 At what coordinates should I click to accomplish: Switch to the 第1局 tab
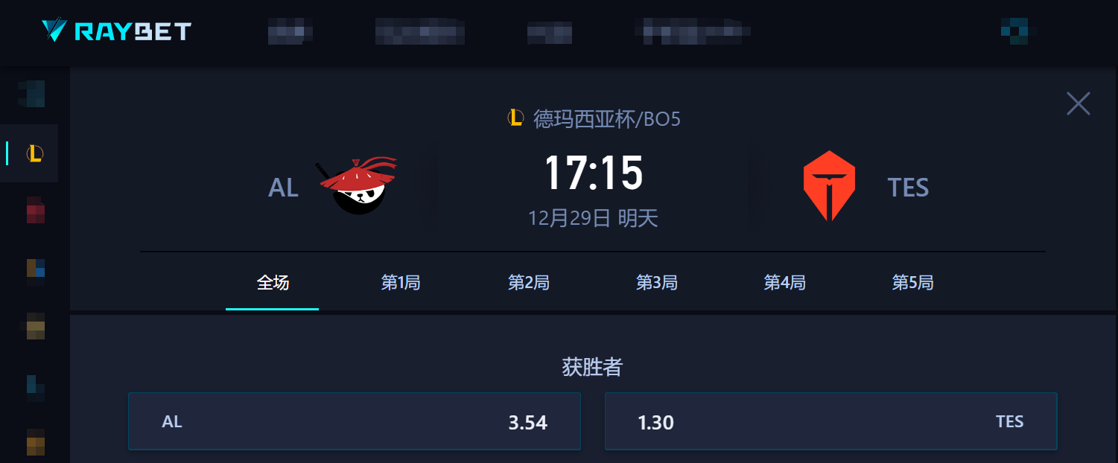[x=401, y=283]
